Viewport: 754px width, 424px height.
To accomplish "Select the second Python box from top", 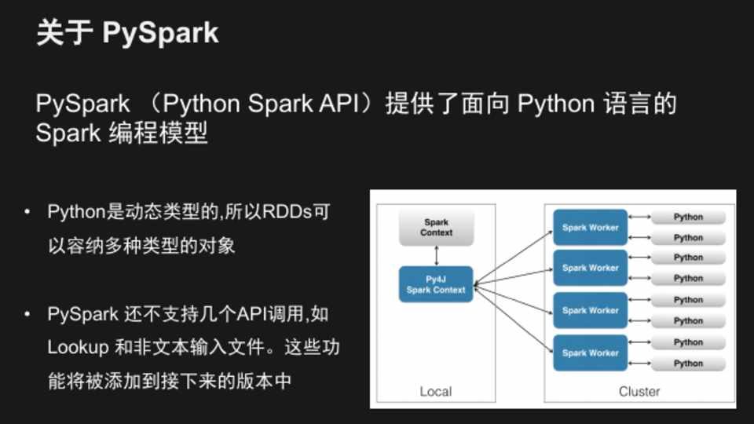I will [688, 237].
